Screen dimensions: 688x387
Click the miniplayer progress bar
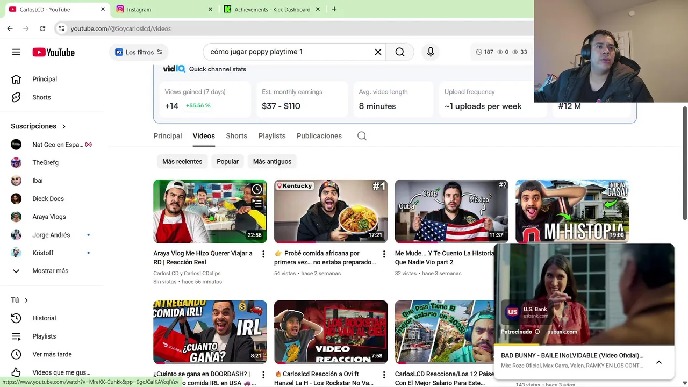584,345
